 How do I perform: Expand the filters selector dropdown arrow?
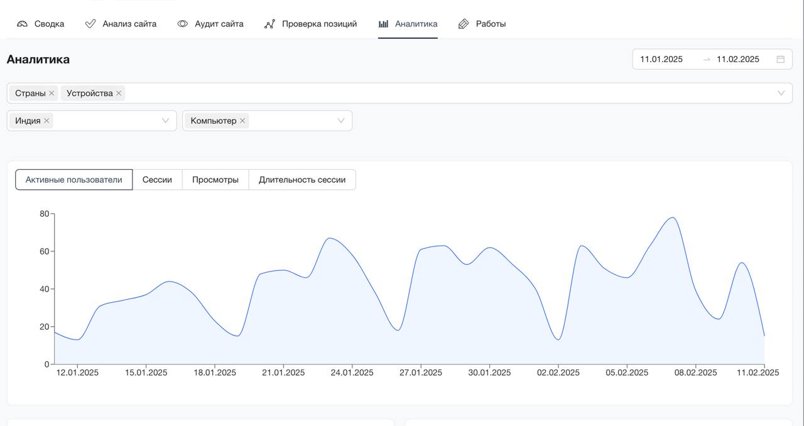781,93
